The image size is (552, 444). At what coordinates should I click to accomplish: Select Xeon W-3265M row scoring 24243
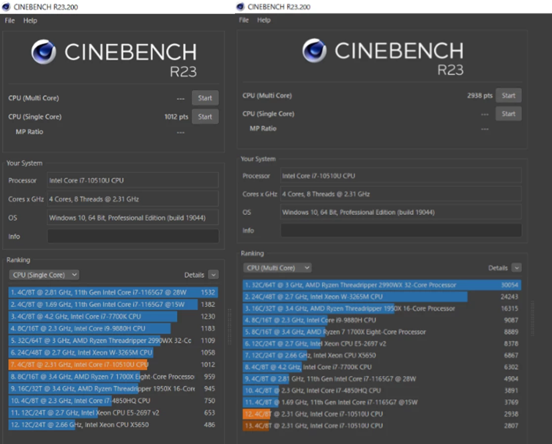[x=382, y=296]
